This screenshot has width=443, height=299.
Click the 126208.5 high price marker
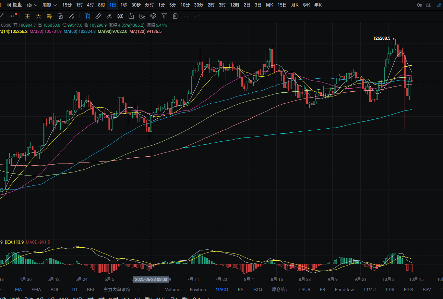pos(382,38)
